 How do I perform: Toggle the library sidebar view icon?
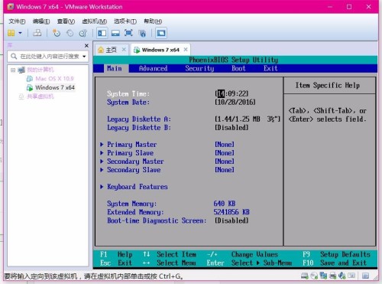click(102, 33)
